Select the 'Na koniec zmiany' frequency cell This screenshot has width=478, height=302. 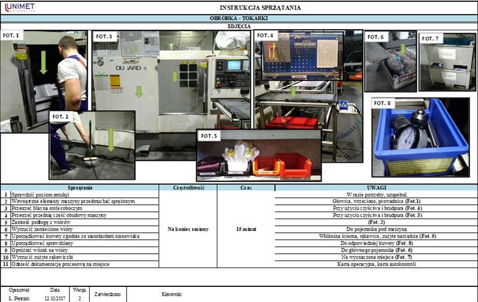(188, 229)
